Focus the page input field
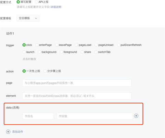This screenshot has height=138, width=165. pyautogui.click(x=77, y=83)
